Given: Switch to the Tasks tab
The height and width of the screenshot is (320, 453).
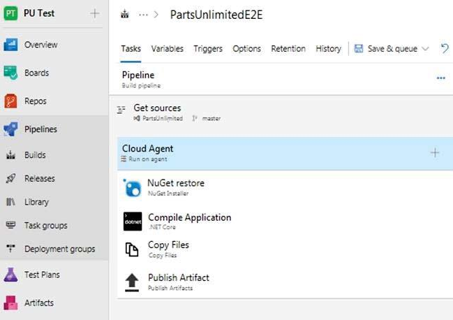Looking at the screenshot, I should pyautogui.click(x=131, y=49).
